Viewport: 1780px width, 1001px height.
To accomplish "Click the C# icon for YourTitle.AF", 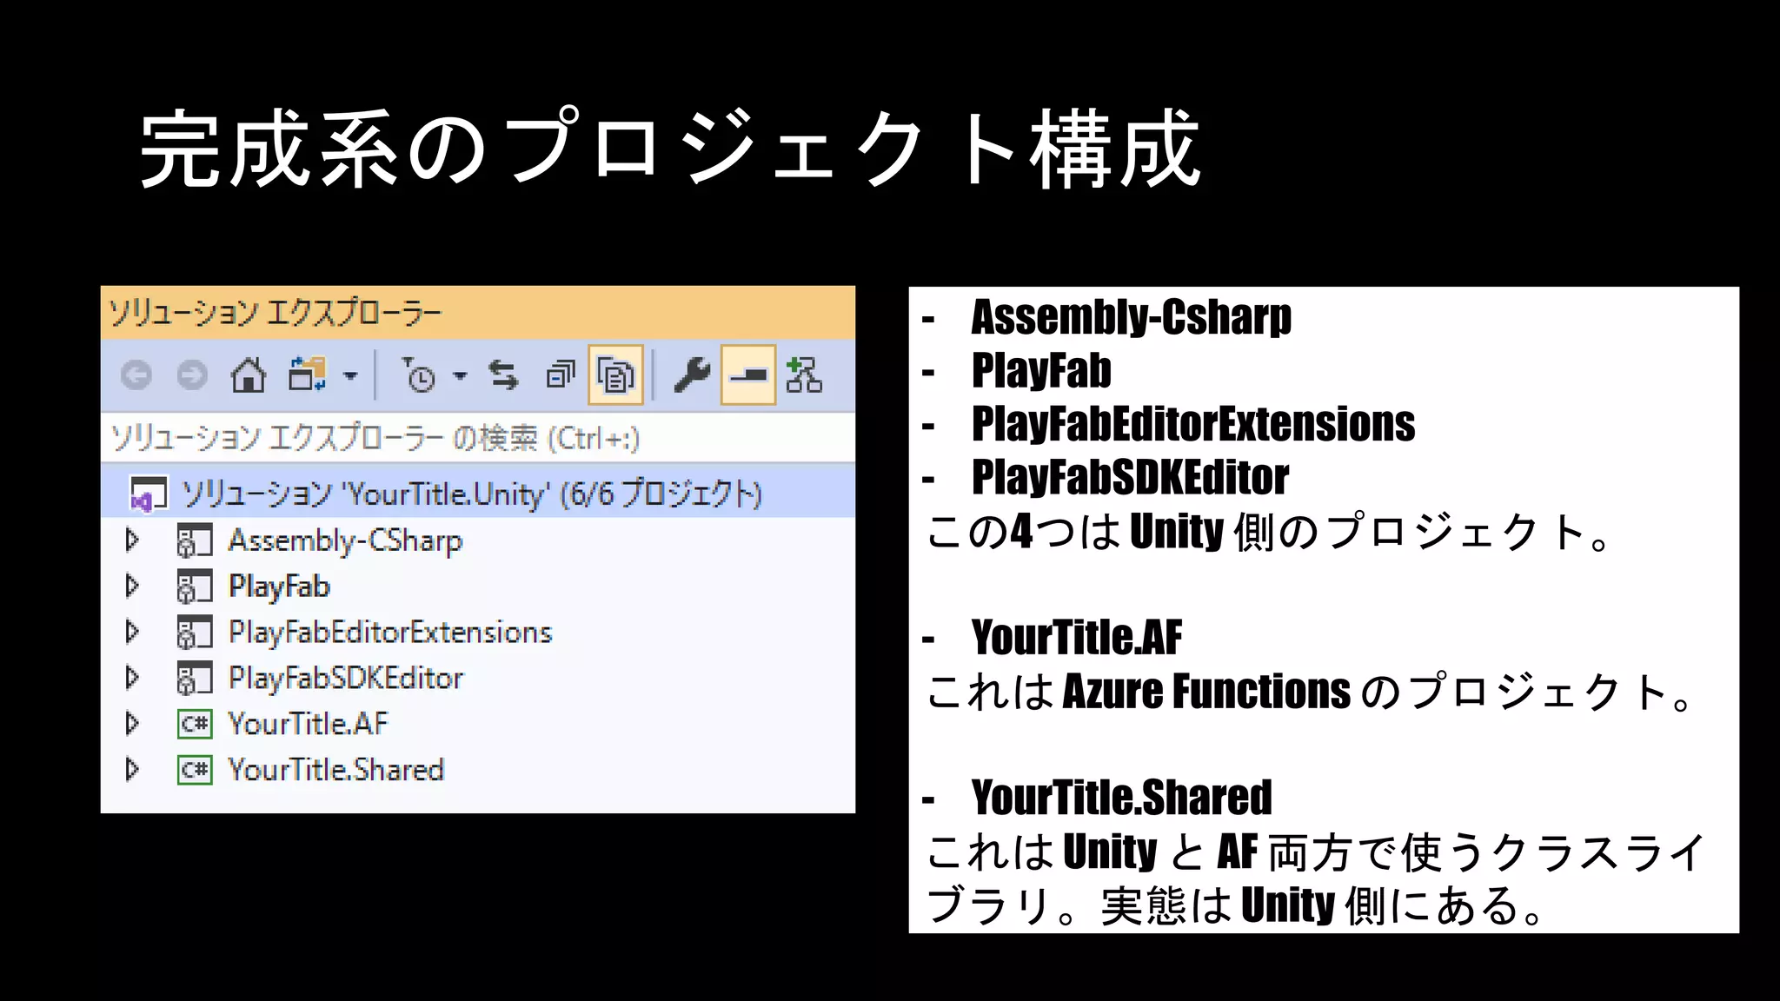I will pos(195,724).
